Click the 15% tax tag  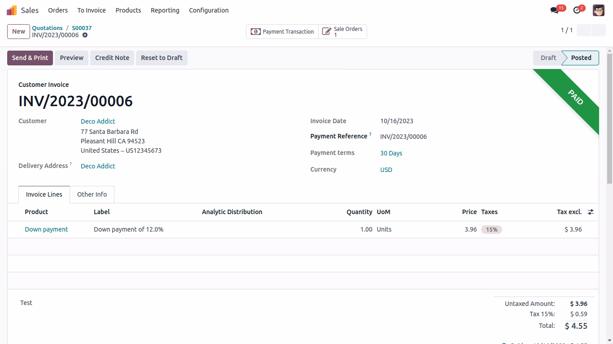click(492, 229)
